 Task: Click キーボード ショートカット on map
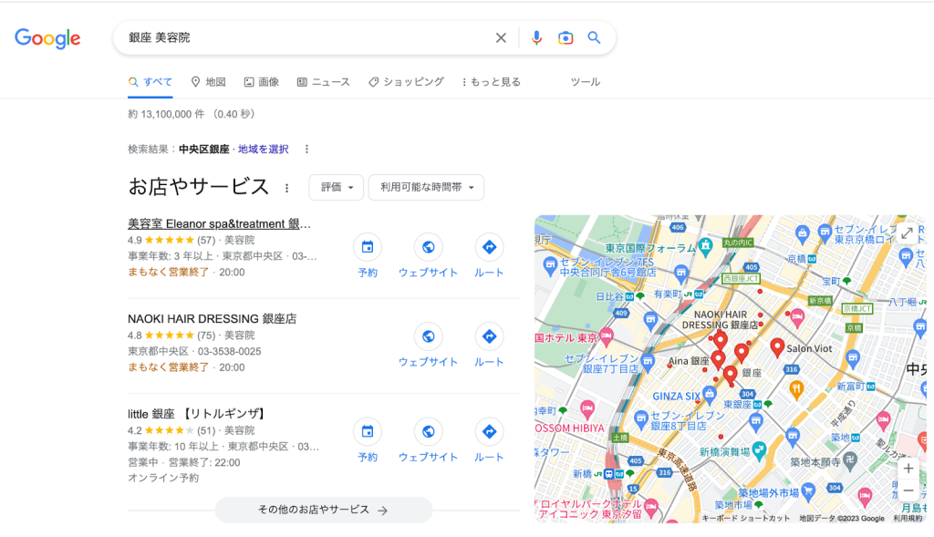point(746,519)
